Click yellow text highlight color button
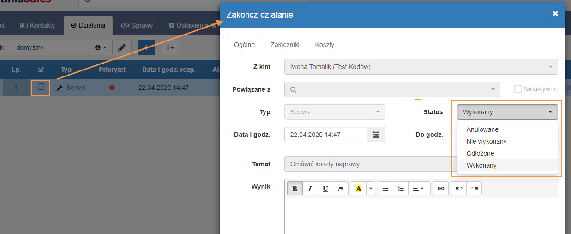571x234 pixels. [x=359, y=188]
